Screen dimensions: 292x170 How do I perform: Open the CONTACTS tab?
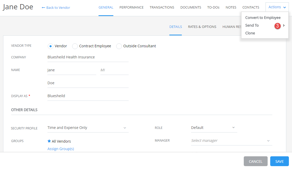click(x=251, y=7)
